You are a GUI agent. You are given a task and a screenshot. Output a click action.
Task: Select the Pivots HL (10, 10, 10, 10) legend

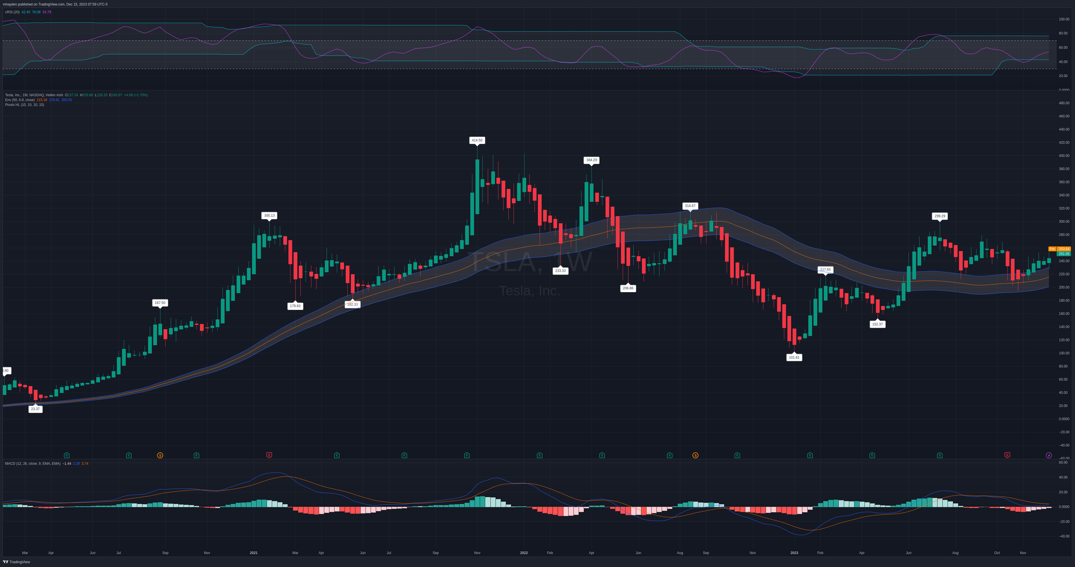point(25,105)
